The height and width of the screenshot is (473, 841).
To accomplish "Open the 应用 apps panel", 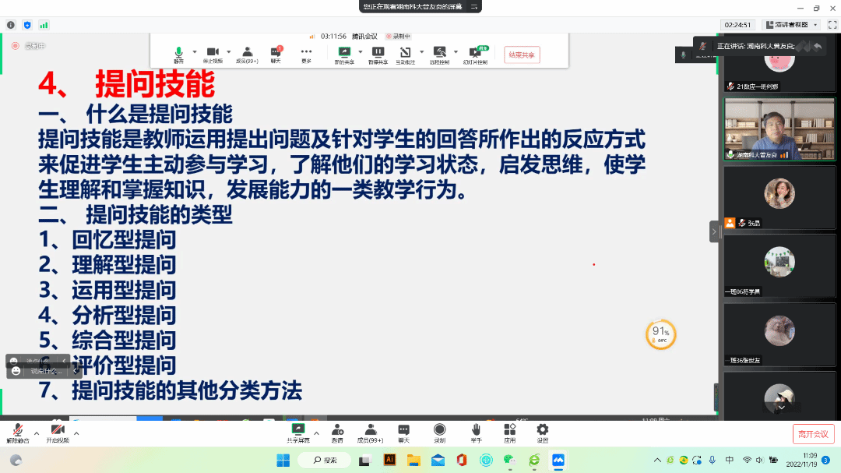I will (509, 432).
